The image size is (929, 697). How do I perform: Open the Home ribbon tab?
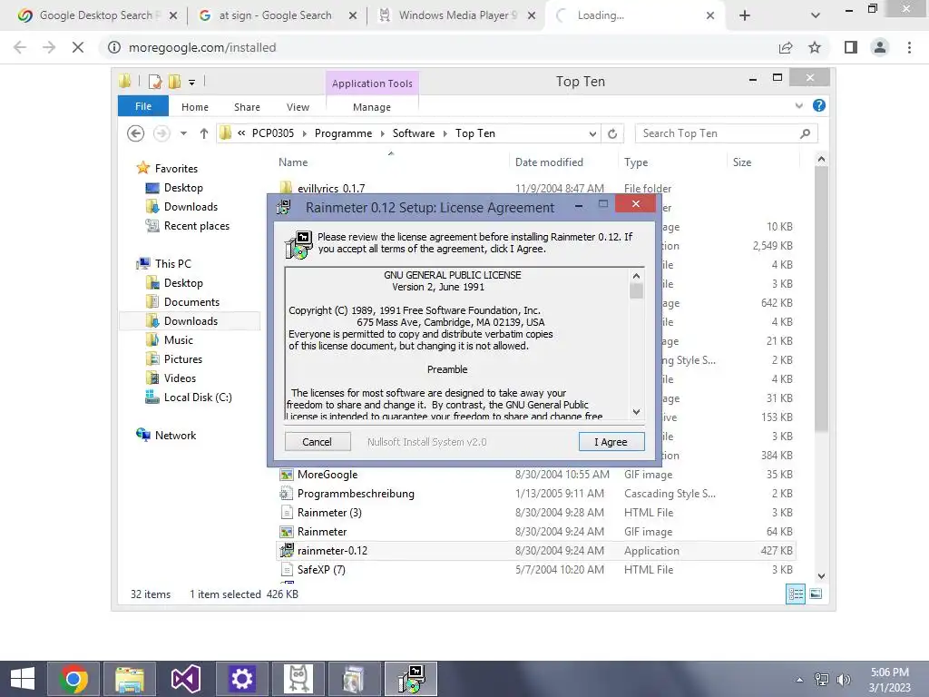195,107
